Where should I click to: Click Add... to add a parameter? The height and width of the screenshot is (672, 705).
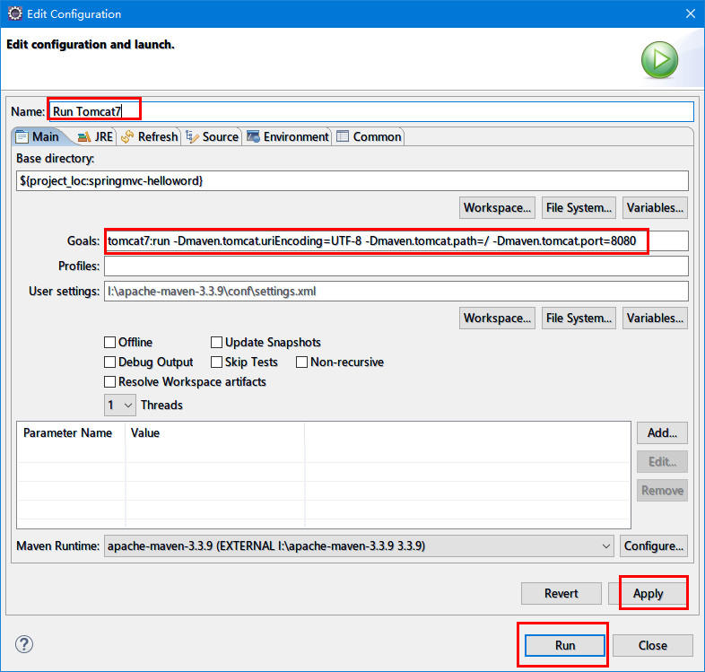point(662,432)
